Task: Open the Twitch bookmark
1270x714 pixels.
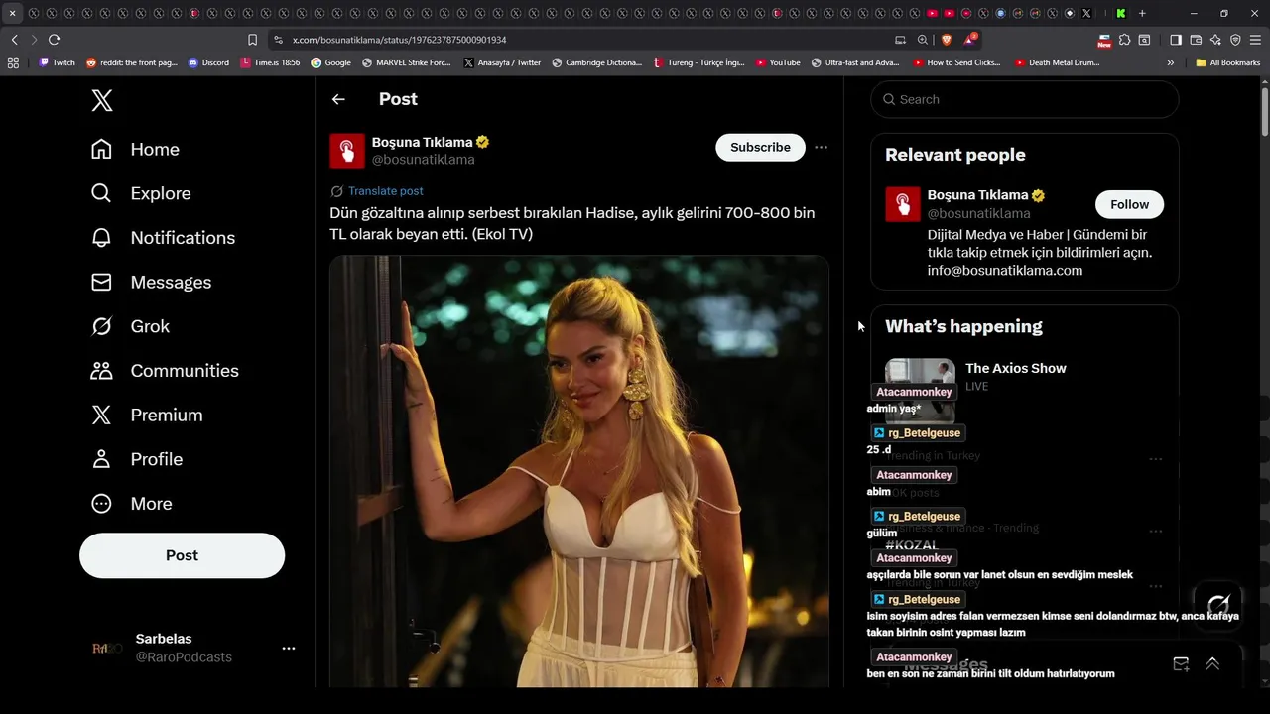Action: coord(57,62)
